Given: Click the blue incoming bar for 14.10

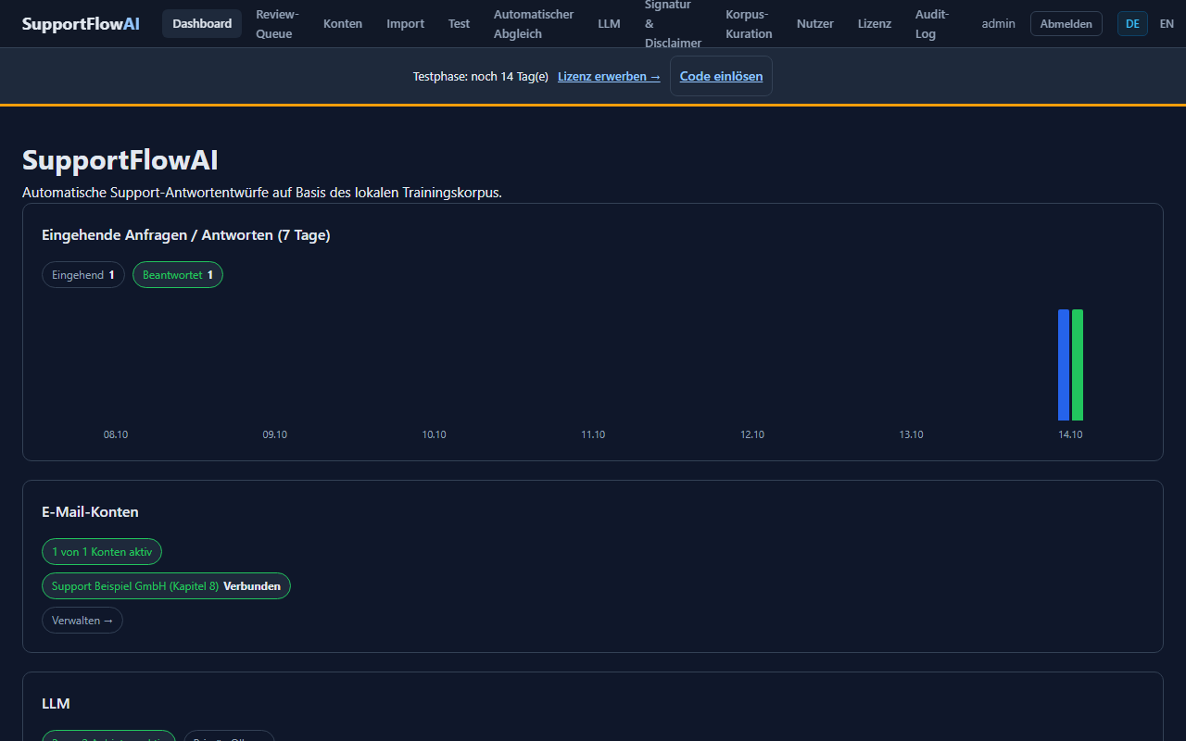Looking at the screenshot, I should tap(1064, 365).
